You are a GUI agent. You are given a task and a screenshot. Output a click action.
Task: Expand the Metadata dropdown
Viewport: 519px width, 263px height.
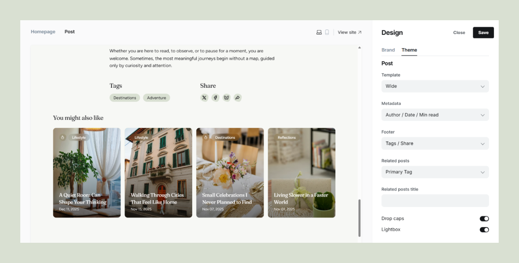click(x=435, y=115)
